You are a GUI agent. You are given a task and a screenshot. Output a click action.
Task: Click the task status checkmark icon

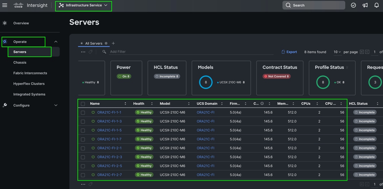click(x=353, y=5)
